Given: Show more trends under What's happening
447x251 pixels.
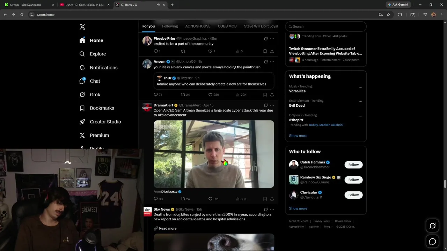Looking at the screenshot, I should (x=298, y=136).
